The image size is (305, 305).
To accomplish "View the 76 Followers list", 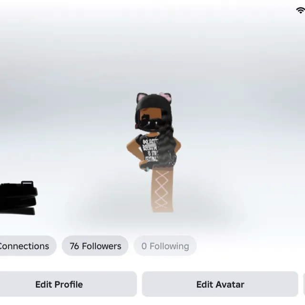I will tap(95, 246).
